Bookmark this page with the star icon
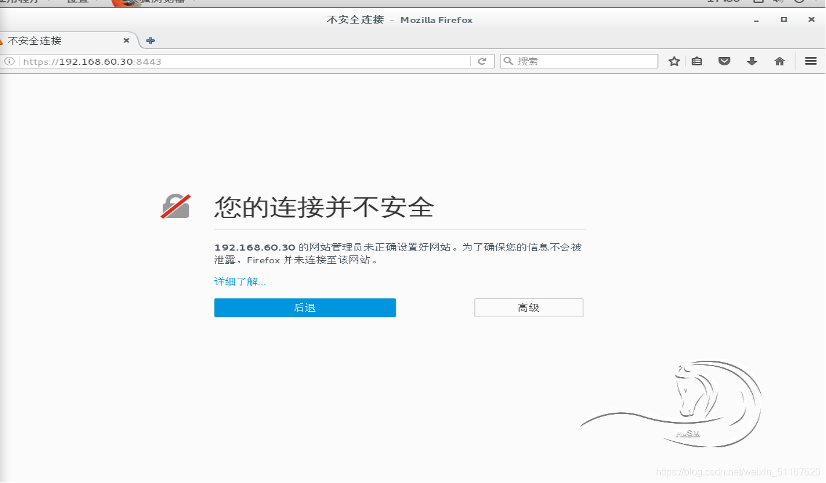 click(x=674, y=61)
